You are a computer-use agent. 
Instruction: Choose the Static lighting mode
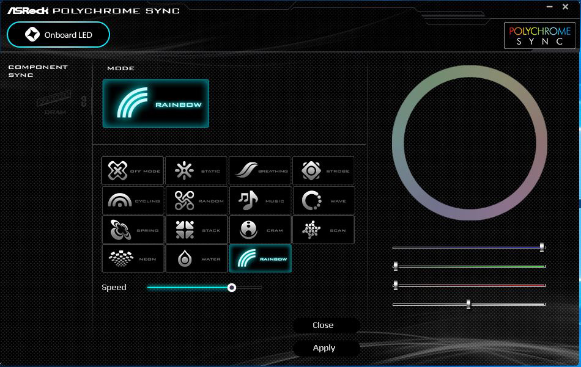pyautogui.click(x=196, y=170)
